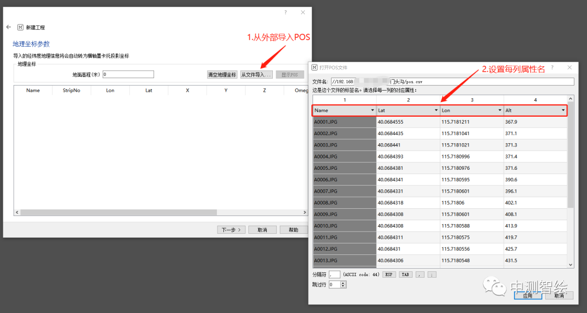Click the back arrow in the wizard
The height and width of the screenshot is (313, 587).
click(9, 27)
